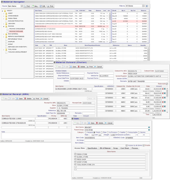The image size is (170, 180).
Task: Click Print in Material Receipt toolbar
Action: (x=36, y=99)
